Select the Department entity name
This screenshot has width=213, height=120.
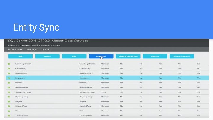21,73
